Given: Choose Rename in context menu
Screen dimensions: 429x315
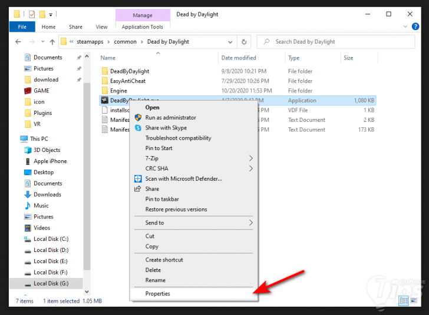Looking at the screenshot, I should click(x=194, y=280).
